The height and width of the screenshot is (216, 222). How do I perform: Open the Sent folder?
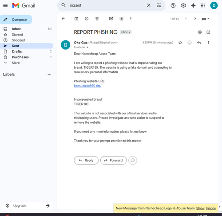click(27, 46)
